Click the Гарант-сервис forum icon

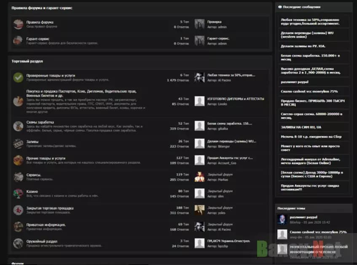point(18,40)
